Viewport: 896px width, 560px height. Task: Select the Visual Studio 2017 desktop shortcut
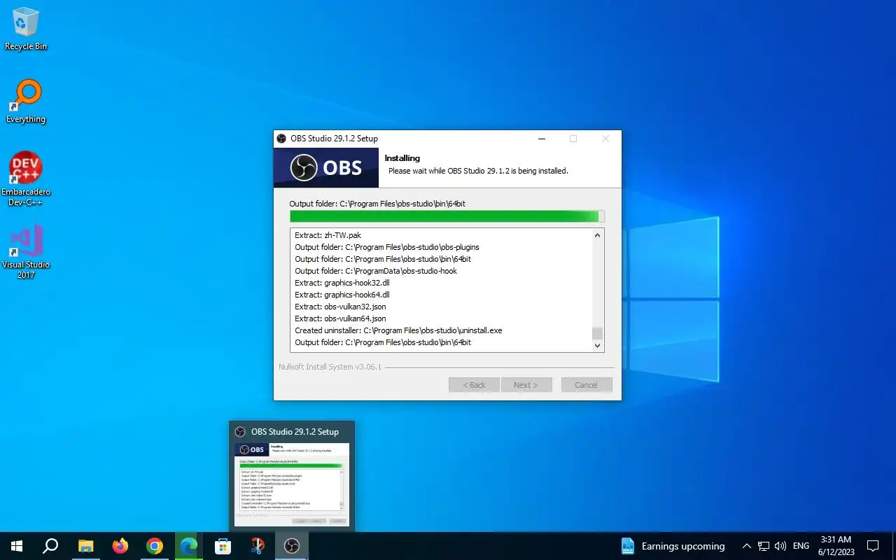tap(26, 252)
